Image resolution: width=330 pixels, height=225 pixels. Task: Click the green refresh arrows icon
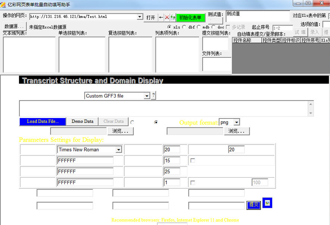(173, 18)
